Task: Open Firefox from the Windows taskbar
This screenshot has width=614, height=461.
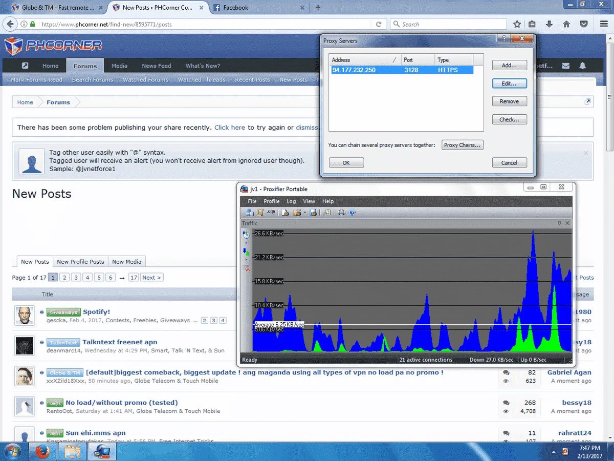Action: tap(42, 451)
